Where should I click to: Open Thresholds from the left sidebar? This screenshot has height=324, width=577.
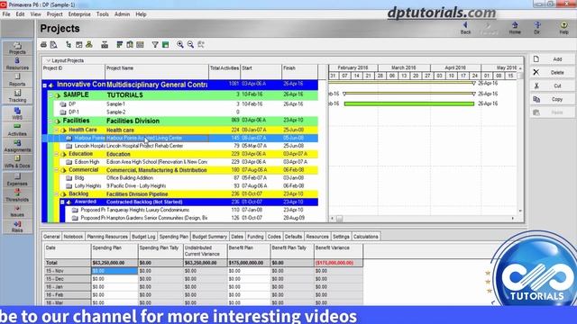pos(17,195)
